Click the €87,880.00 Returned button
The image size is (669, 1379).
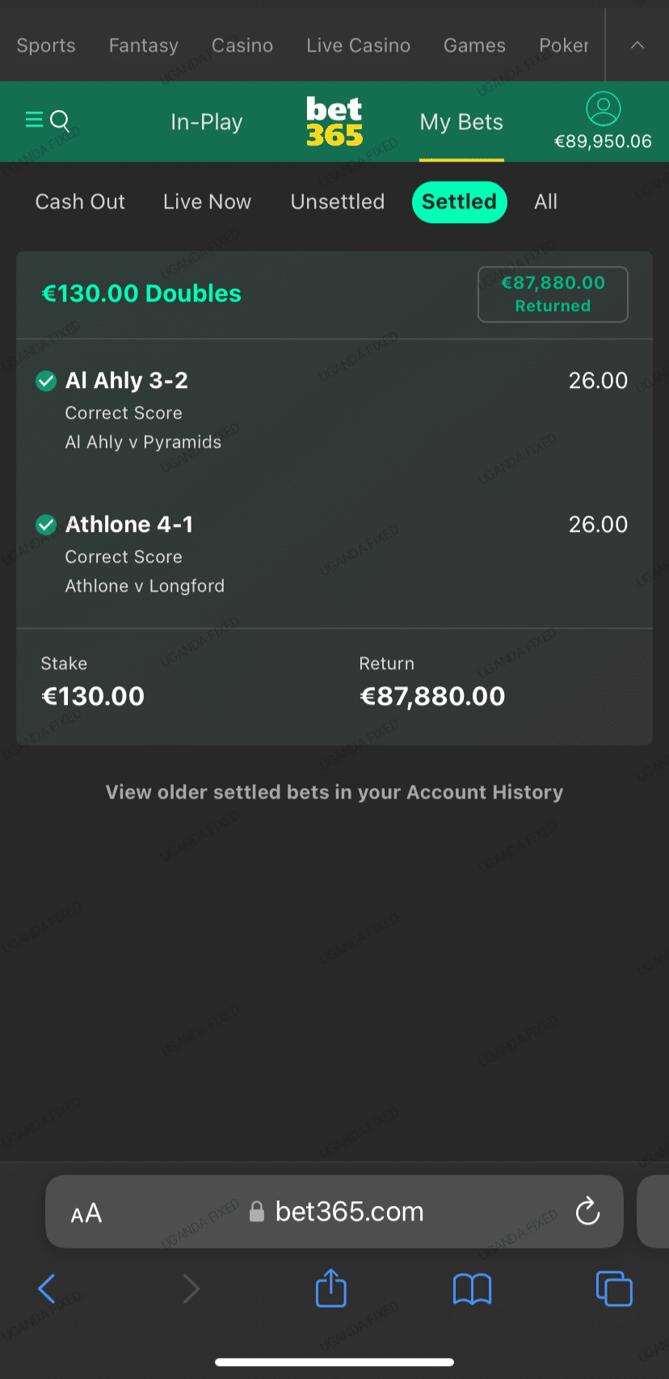coord(553,294)
